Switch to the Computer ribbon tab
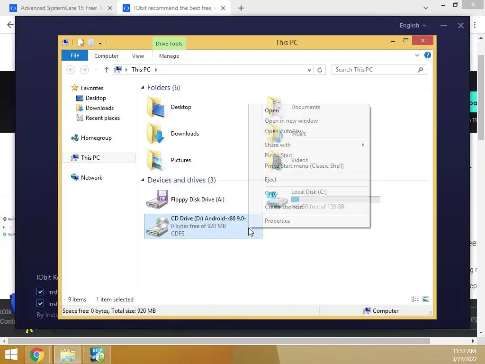The width and height of the screenshot is (485, 364). click(x=106, y=56)
